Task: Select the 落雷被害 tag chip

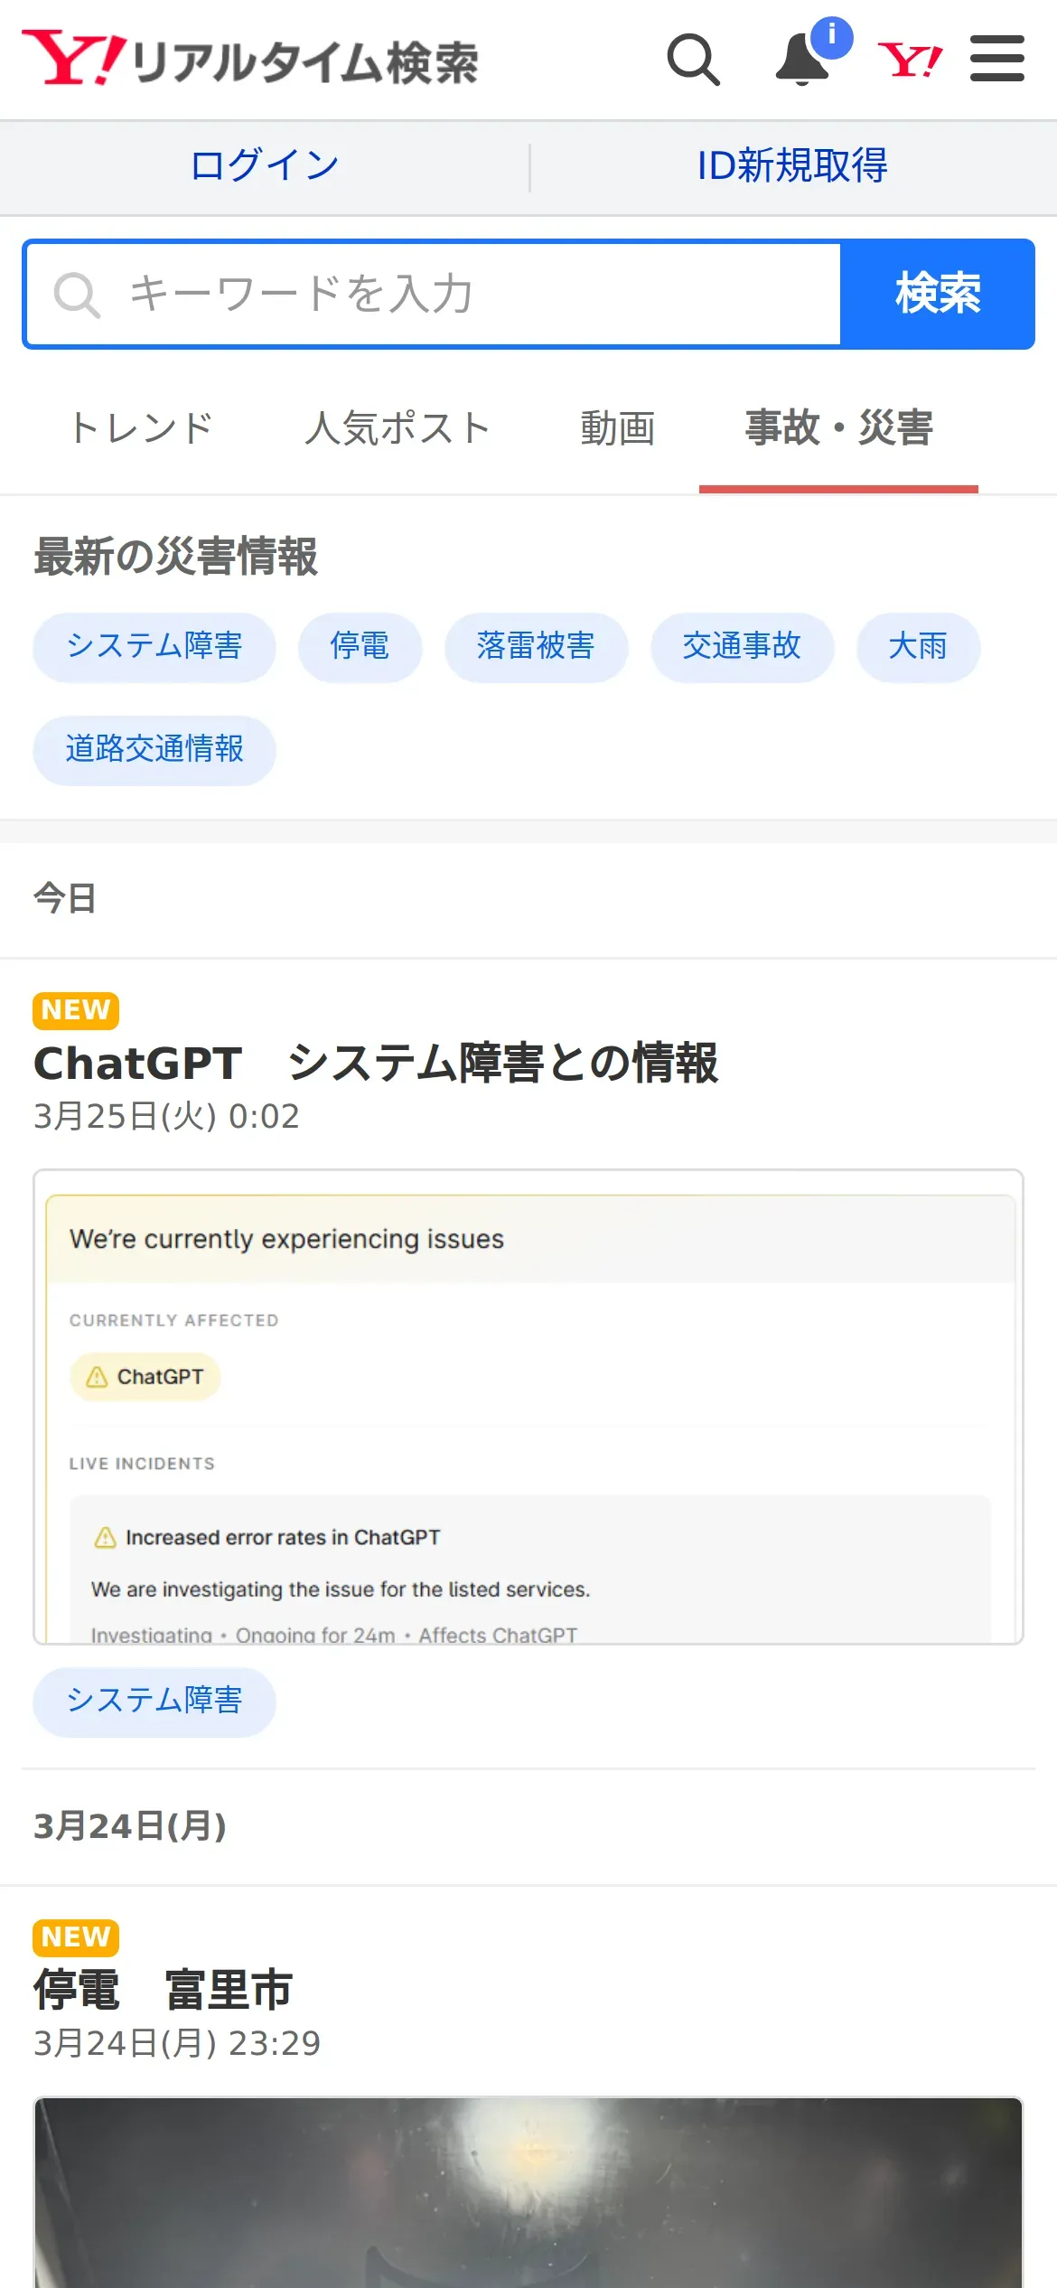Action: 536,647
